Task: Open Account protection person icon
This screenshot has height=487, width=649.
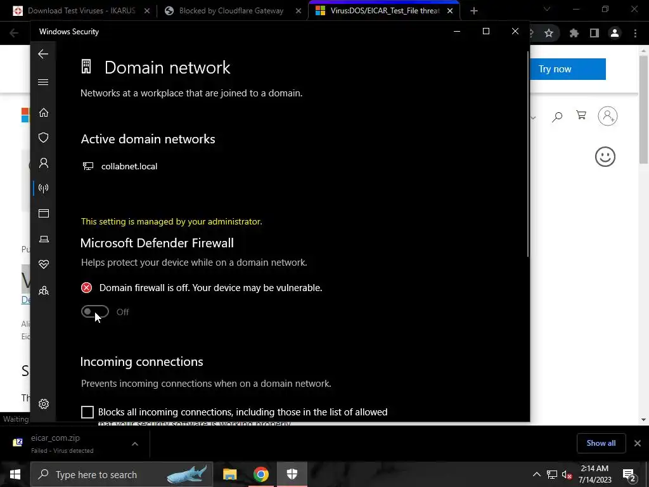Action: 44,163
